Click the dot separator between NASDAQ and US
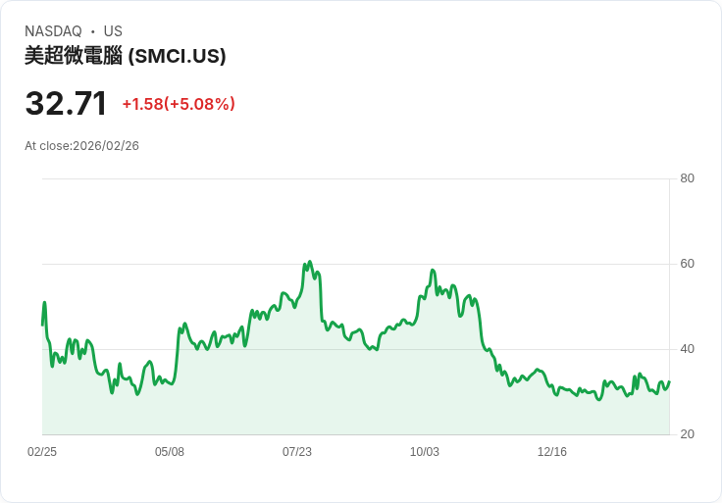The image size is (722, 503). coord(93,32)
